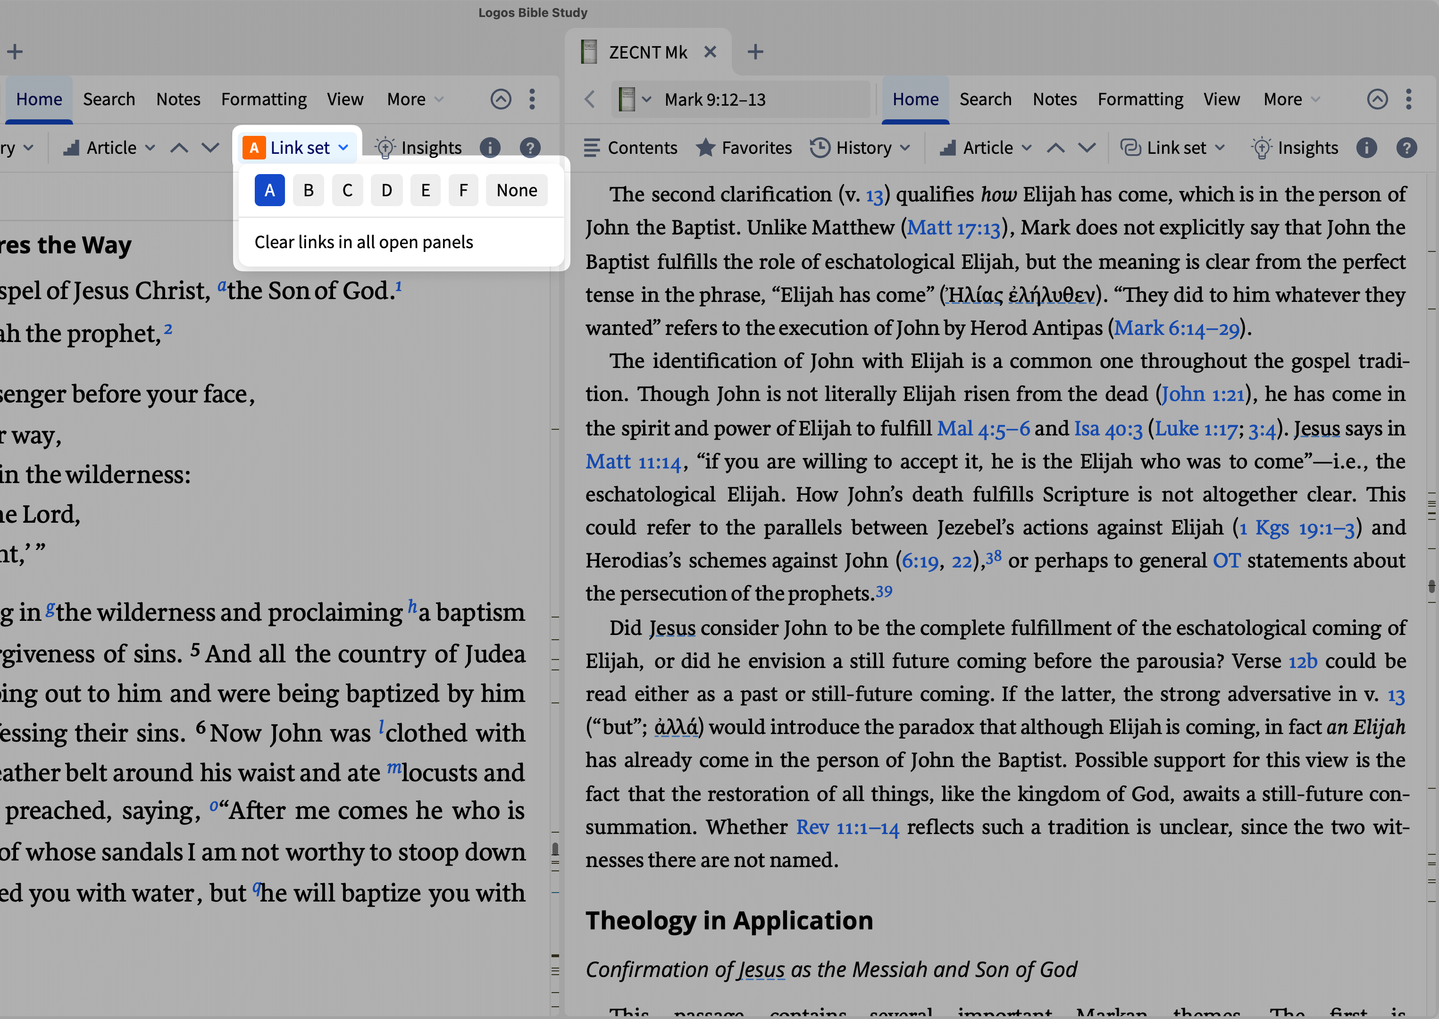Open Article dropdown in left panel
This screenshot has width=1439, height=1019.
coord(110,148)
